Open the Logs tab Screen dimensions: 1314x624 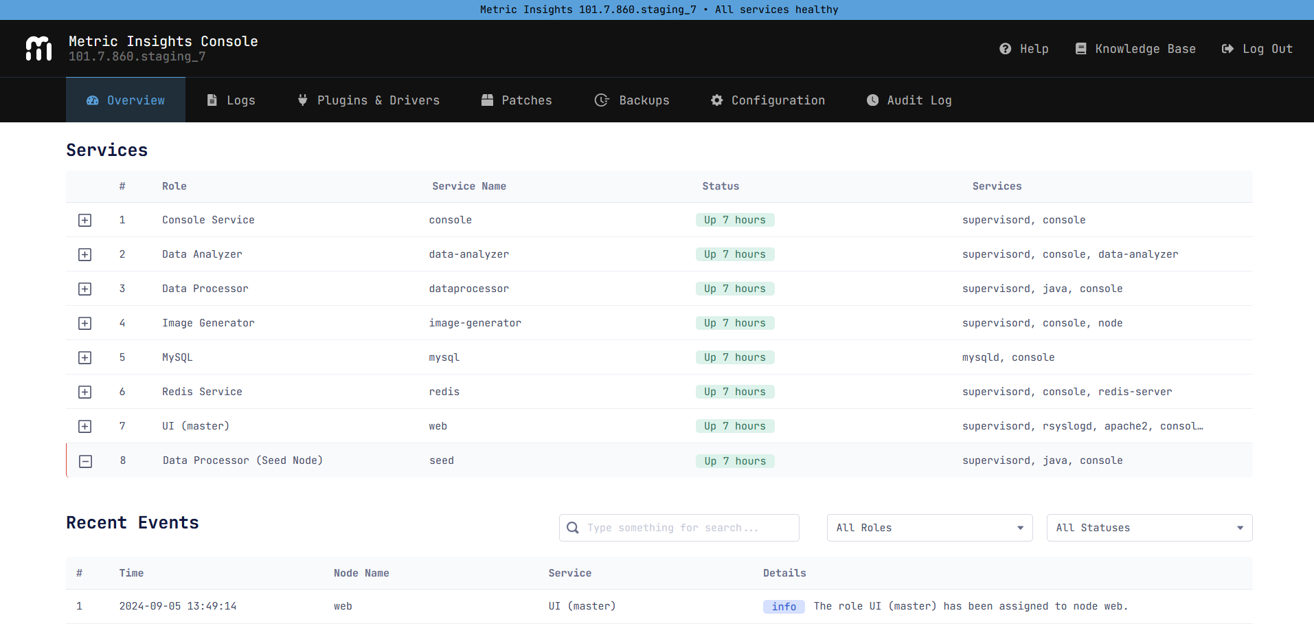(x=231, y=100)
